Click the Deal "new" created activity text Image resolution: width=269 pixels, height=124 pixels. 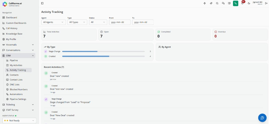pos(59,76)
